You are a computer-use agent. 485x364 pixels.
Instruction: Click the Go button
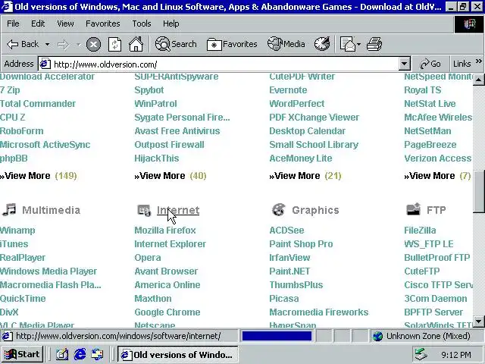click(x=430, y=64)
